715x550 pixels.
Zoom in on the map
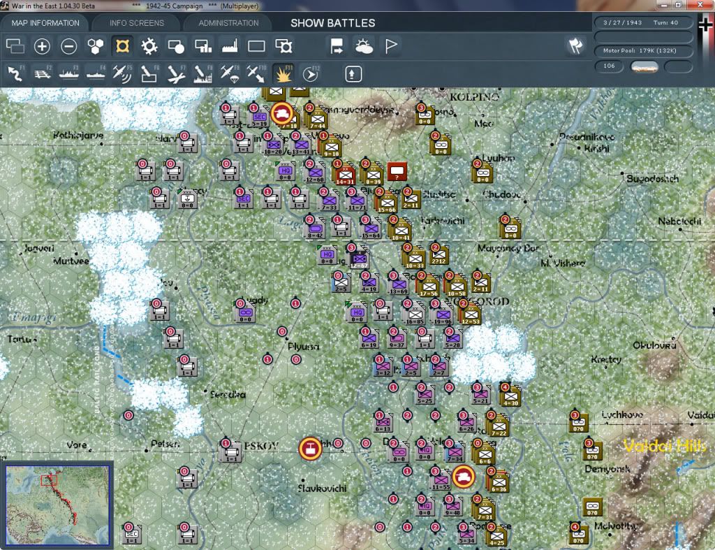point(42,46)
